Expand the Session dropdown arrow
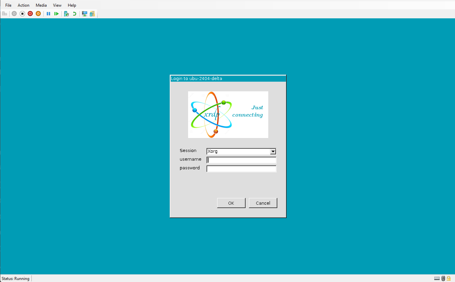The image size is (455, 282). [x=273, y=151]
